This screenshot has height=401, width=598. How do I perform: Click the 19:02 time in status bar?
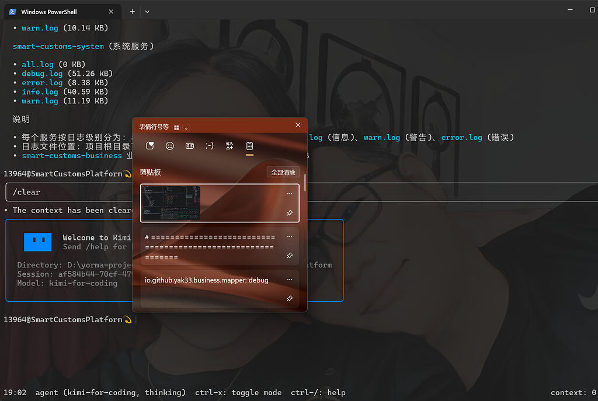point(15,393)
